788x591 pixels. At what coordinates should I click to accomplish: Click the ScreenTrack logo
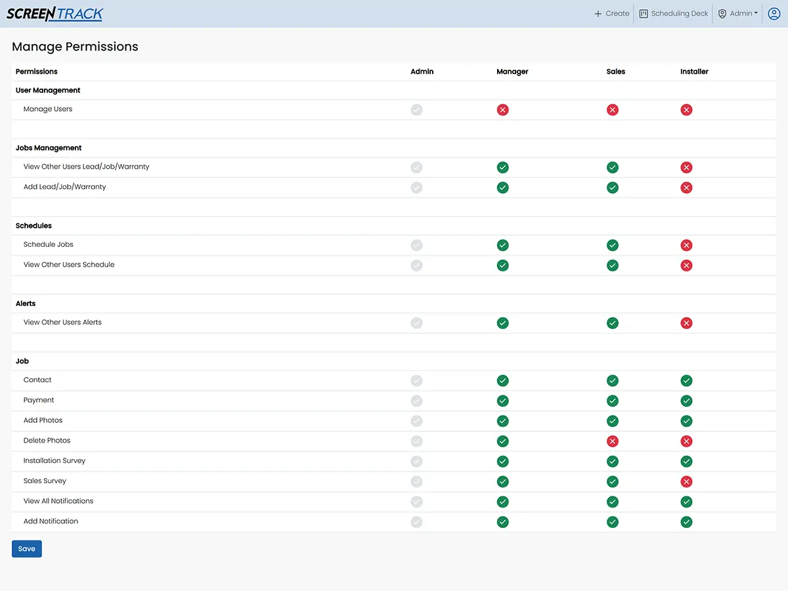(x=55, y=14)
